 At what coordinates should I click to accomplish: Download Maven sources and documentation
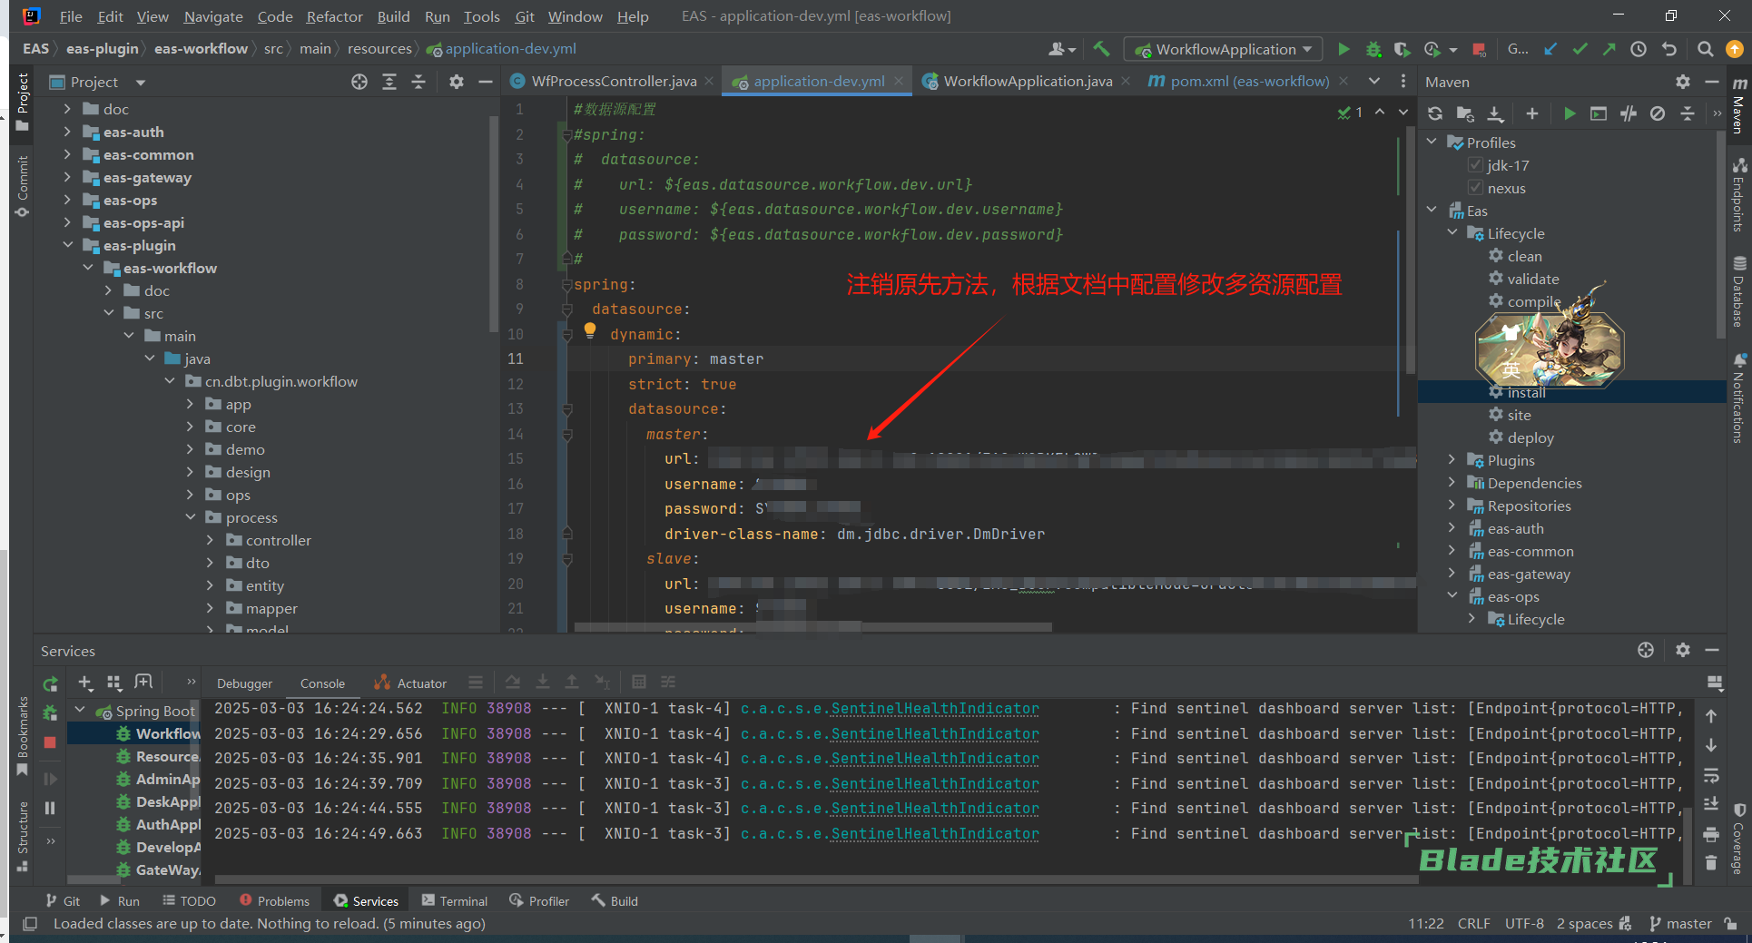point(1495,113)
